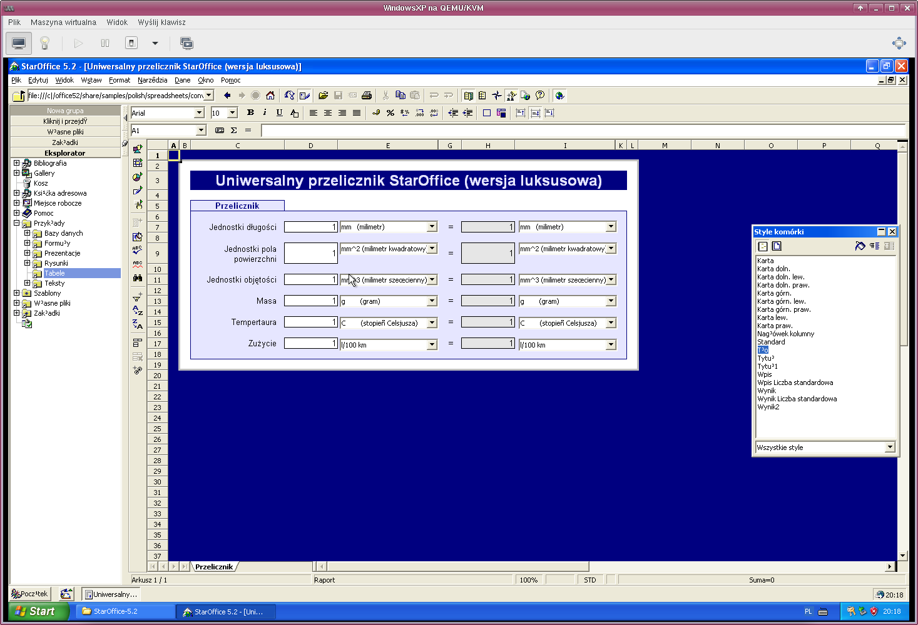Screen dimensions: 918x625
Task: Click the formula input line
Action: pos(583,131)
